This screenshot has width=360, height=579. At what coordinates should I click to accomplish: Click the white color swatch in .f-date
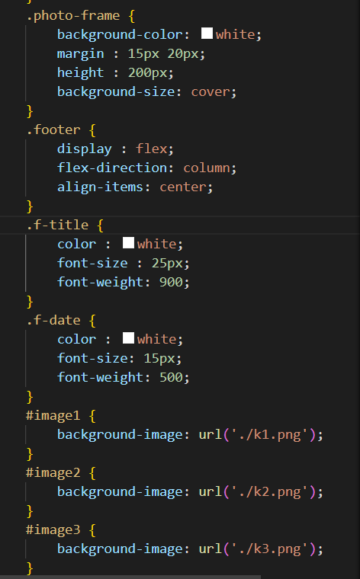click(x=128, y=338)
